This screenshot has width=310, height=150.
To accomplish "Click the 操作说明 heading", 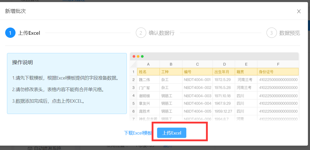I will click(x=23, y=63).
